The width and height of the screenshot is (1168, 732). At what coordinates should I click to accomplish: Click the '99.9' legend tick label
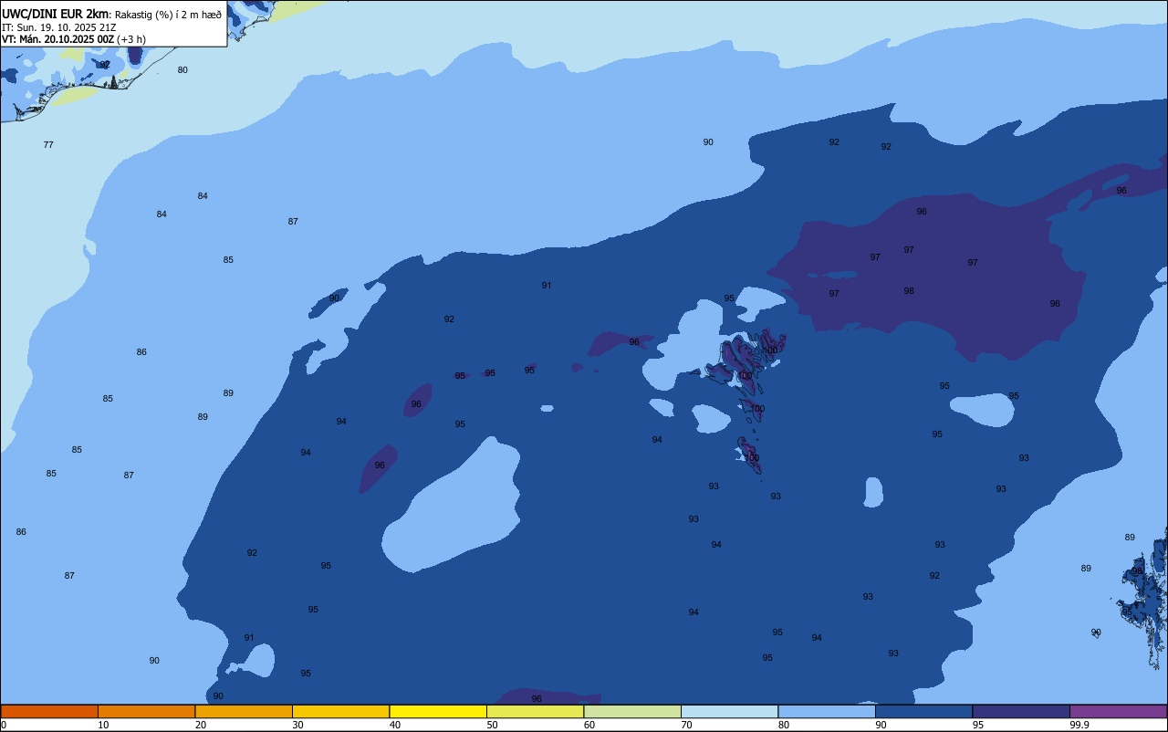(1079, 725)
